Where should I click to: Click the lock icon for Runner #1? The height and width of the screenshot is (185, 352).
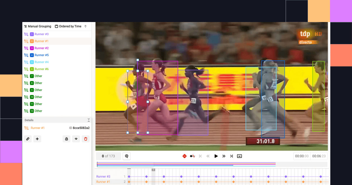pos(66,139)
